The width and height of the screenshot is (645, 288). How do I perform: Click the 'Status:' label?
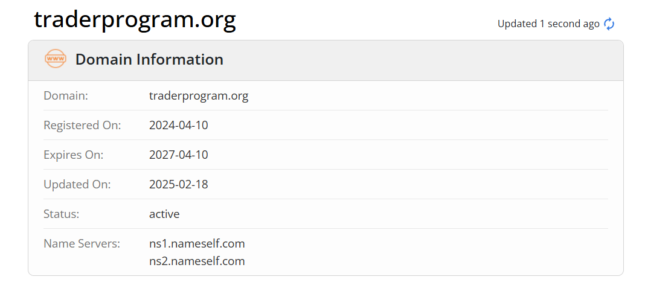tap(62, 214)
